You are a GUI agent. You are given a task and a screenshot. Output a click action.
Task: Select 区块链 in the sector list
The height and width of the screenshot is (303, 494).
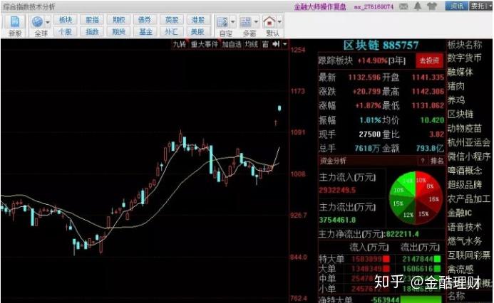click(x=460, y=114)
